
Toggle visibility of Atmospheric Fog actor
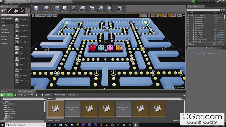(188, 17)
